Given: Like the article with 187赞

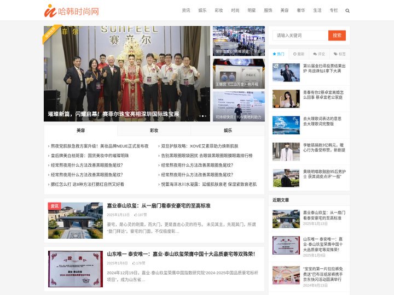Looking at the screenshot, I should [x=141, y=215].
